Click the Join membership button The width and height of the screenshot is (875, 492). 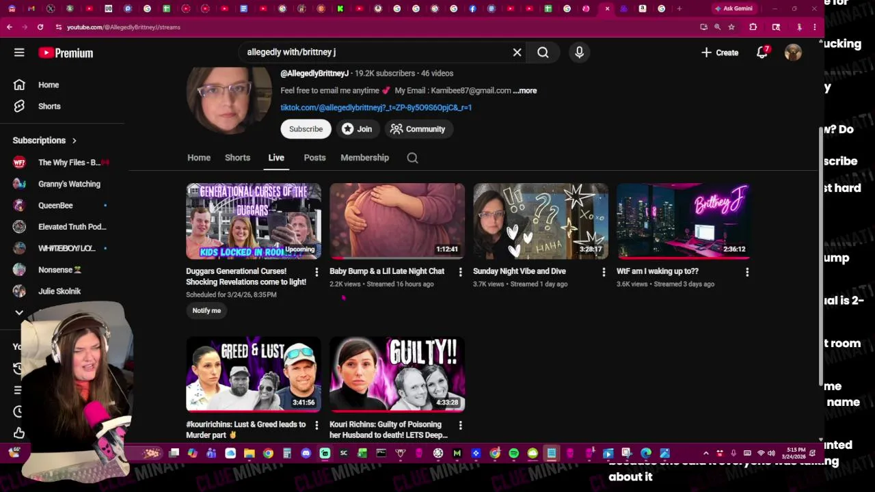[x=357, y=129]
